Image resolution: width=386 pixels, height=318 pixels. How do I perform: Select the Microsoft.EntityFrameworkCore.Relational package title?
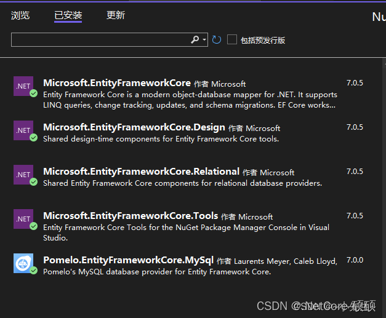(x=142, y=172)
